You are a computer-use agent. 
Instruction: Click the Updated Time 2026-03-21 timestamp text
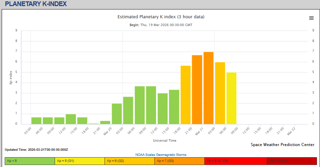[x=36, y=150]
